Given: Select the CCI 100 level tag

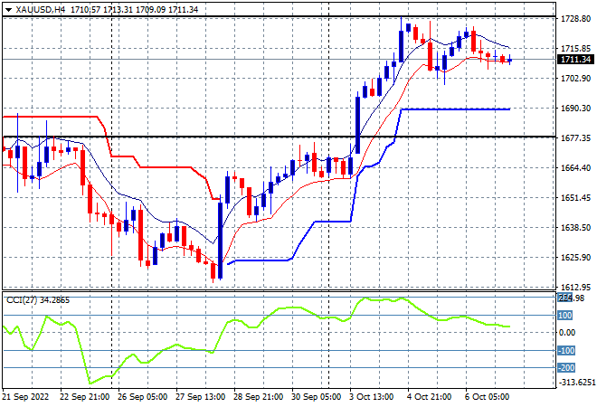Looking at the screenshot, I should click(x=565, y=316).
